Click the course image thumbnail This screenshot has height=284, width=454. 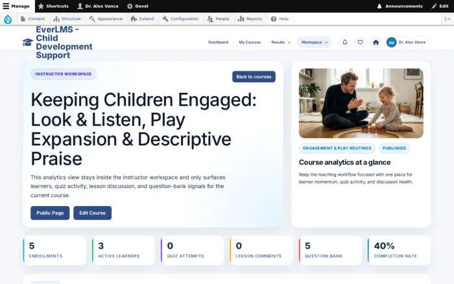point(361,103)
